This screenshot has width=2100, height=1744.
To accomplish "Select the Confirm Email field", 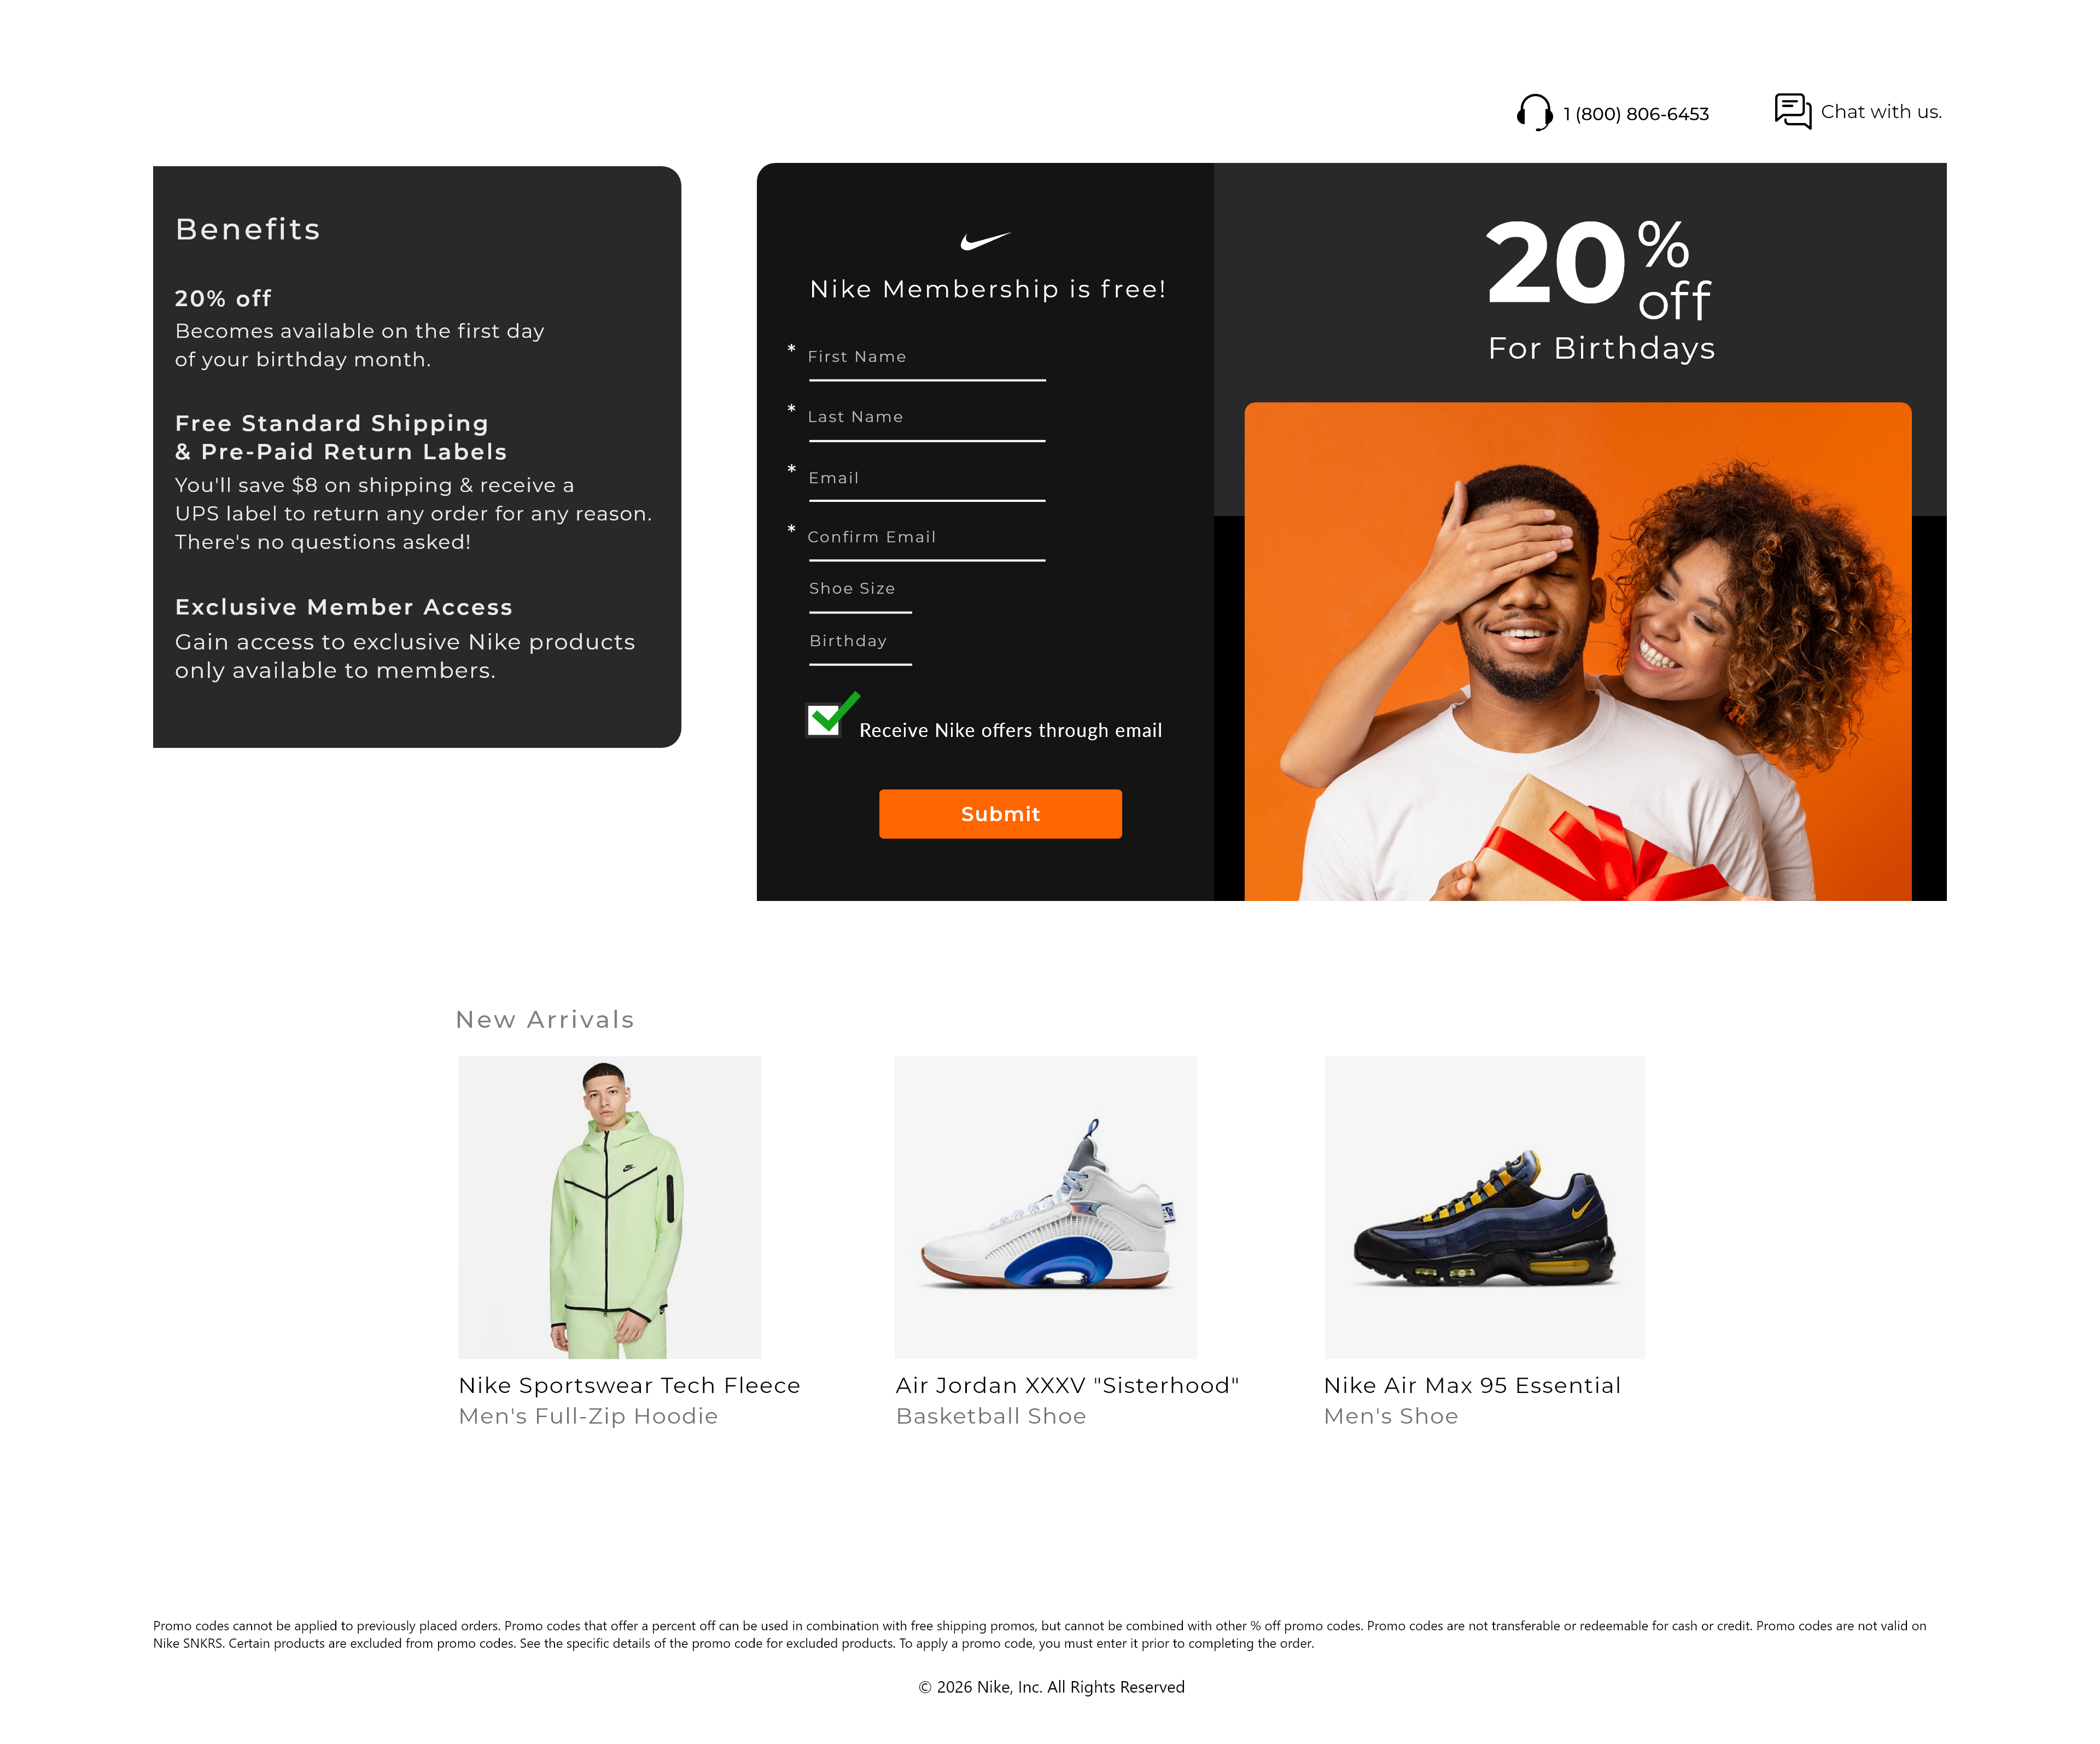I will pos(926,540).
